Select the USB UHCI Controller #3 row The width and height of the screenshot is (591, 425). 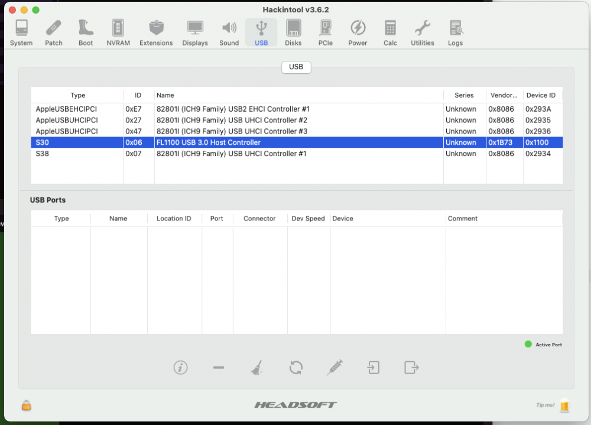tap(297, 131)
